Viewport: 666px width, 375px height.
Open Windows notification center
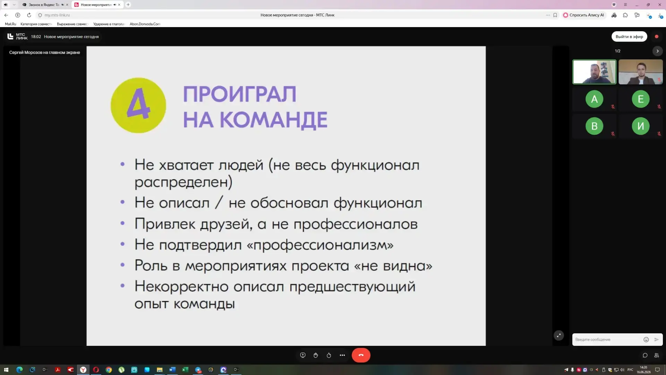657,370
